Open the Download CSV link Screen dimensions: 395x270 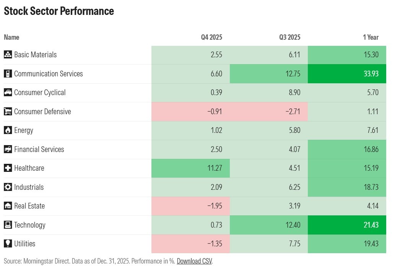tap(194, 262)
